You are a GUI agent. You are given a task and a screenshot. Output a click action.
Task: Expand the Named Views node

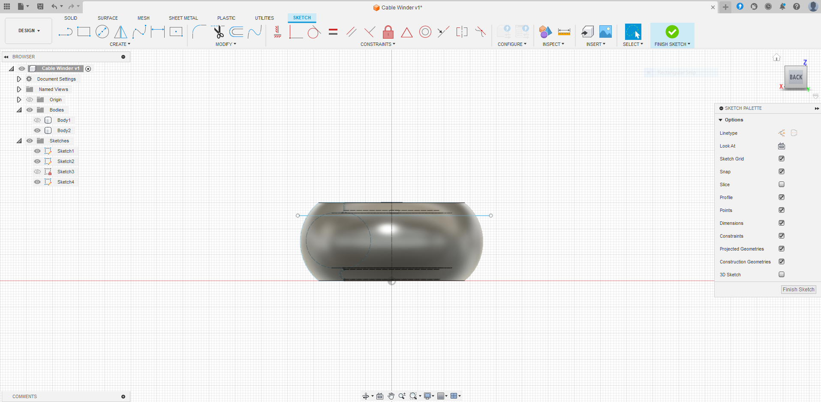(19, 89)
